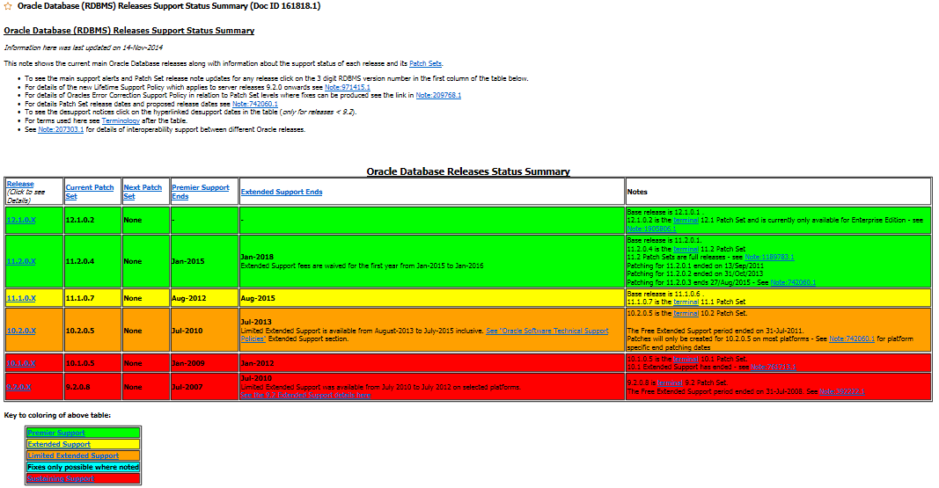
Task: Click the terminal link in 9.2.0.8 notes
Action: [x=670, y=382]
